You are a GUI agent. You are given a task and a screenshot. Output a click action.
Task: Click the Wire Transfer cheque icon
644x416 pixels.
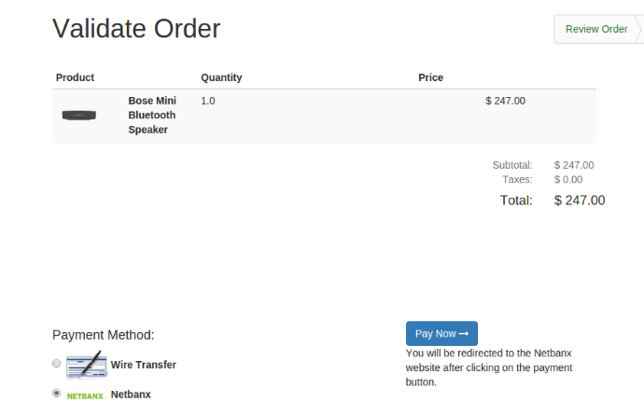click(x=87, y=365)
